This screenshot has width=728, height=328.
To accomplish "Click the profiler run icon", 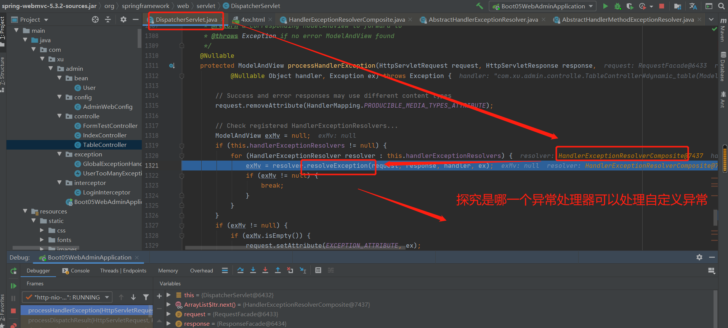I will [x=643, y=6].
